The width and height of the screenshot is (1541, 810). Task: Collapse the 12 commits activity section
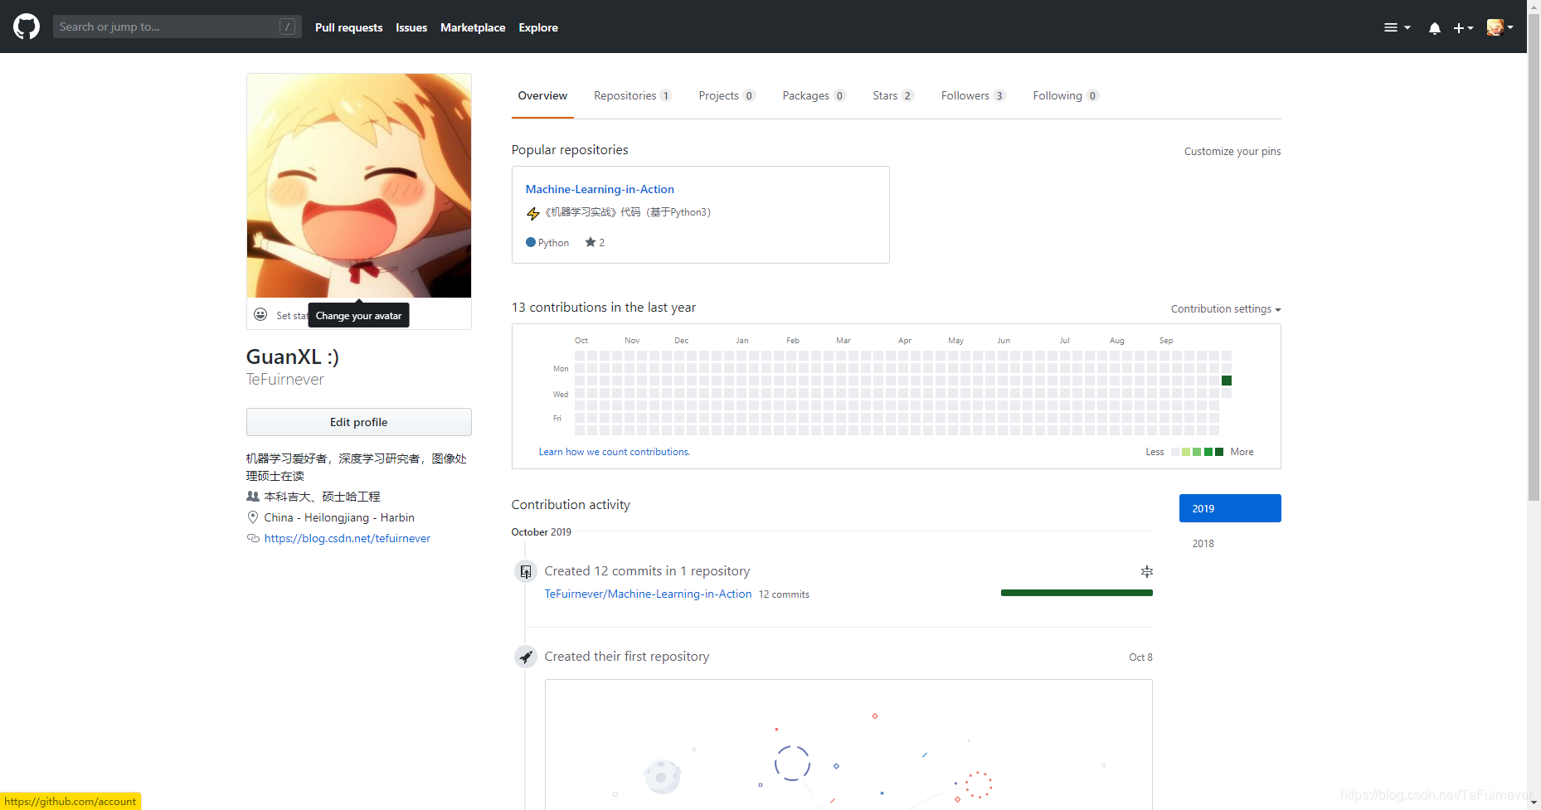click(1146, 571)
